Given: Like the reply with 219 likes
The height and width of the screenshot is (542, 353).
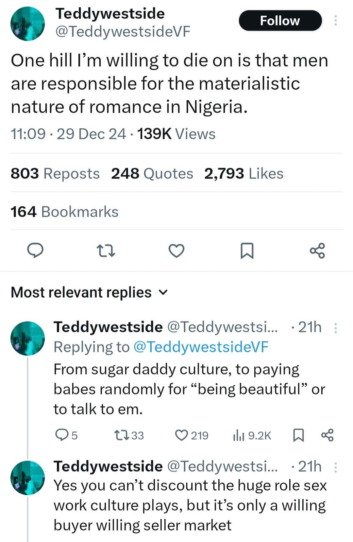Looking at the screenshot, I should tap(192, 435).
